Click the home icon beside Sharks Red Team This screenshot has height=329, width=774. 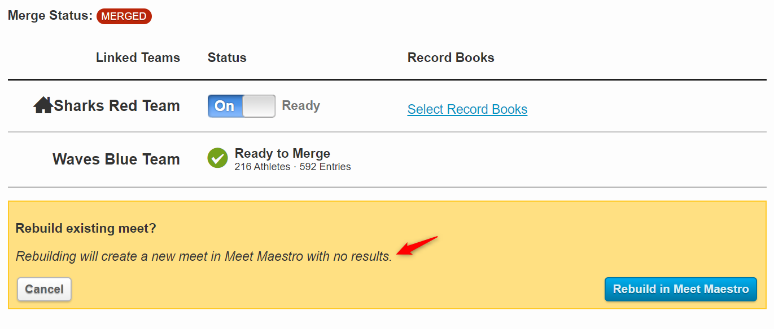pos(43,105)
